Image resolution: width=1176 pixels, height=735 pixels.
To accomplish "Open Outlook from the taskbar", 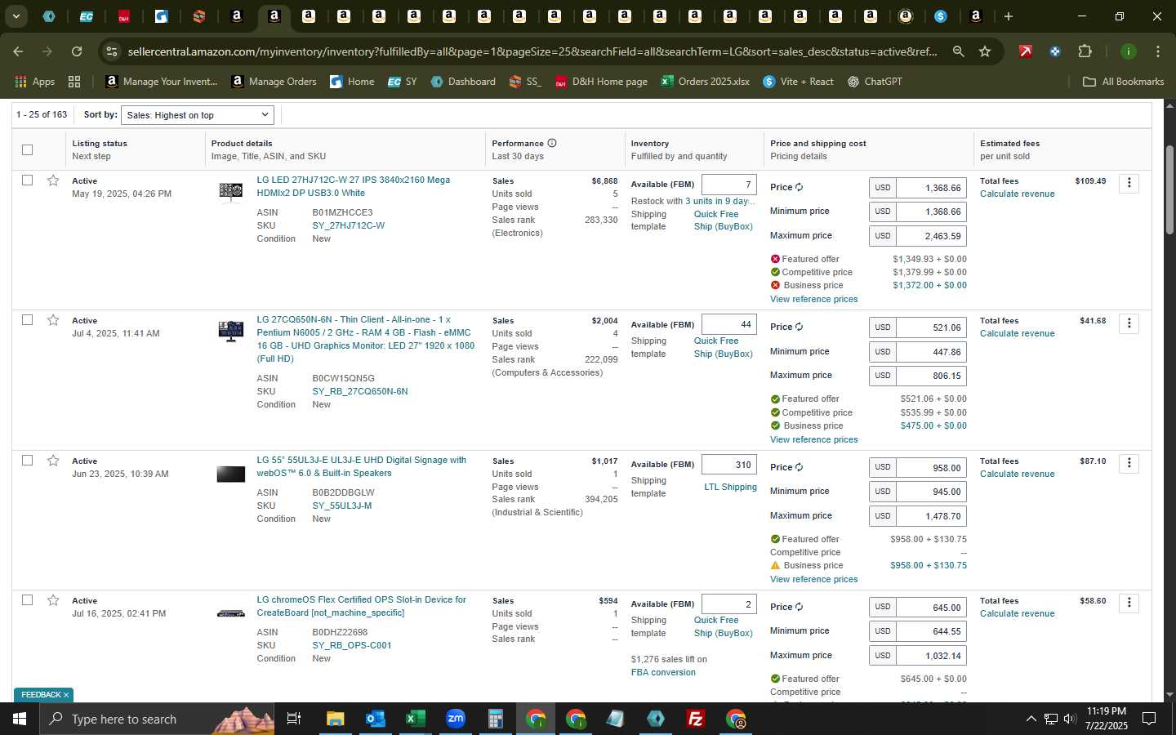I will click(375, 719).
